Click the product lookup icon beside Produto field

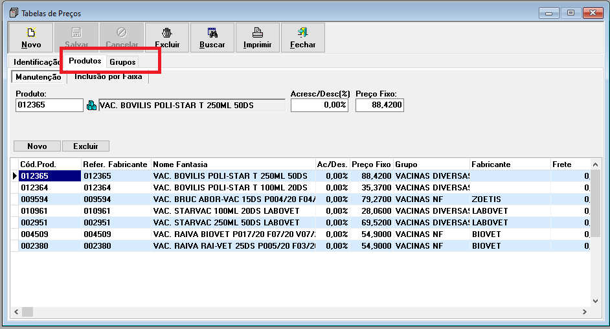91,106
